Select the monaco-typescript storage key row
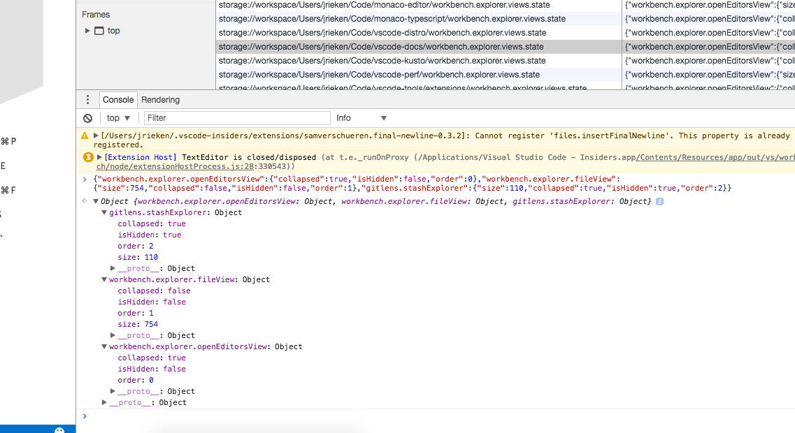This screenshot has height=433, width=795. (x=419, y=19)
